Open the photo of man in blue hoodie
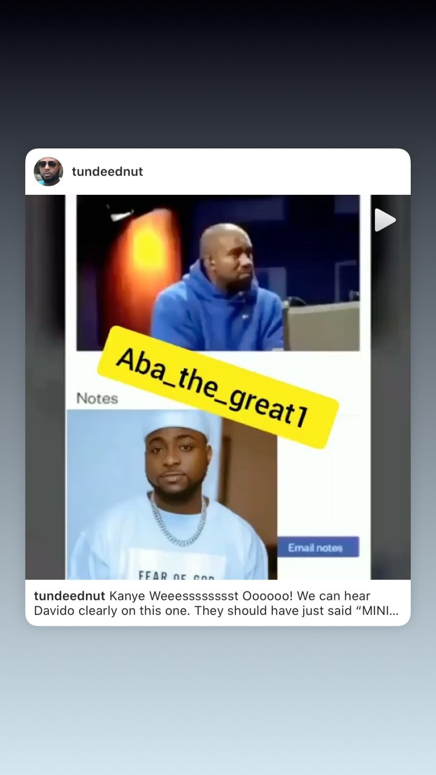This screenshot has height=775, width=436. tap(218, 273)
